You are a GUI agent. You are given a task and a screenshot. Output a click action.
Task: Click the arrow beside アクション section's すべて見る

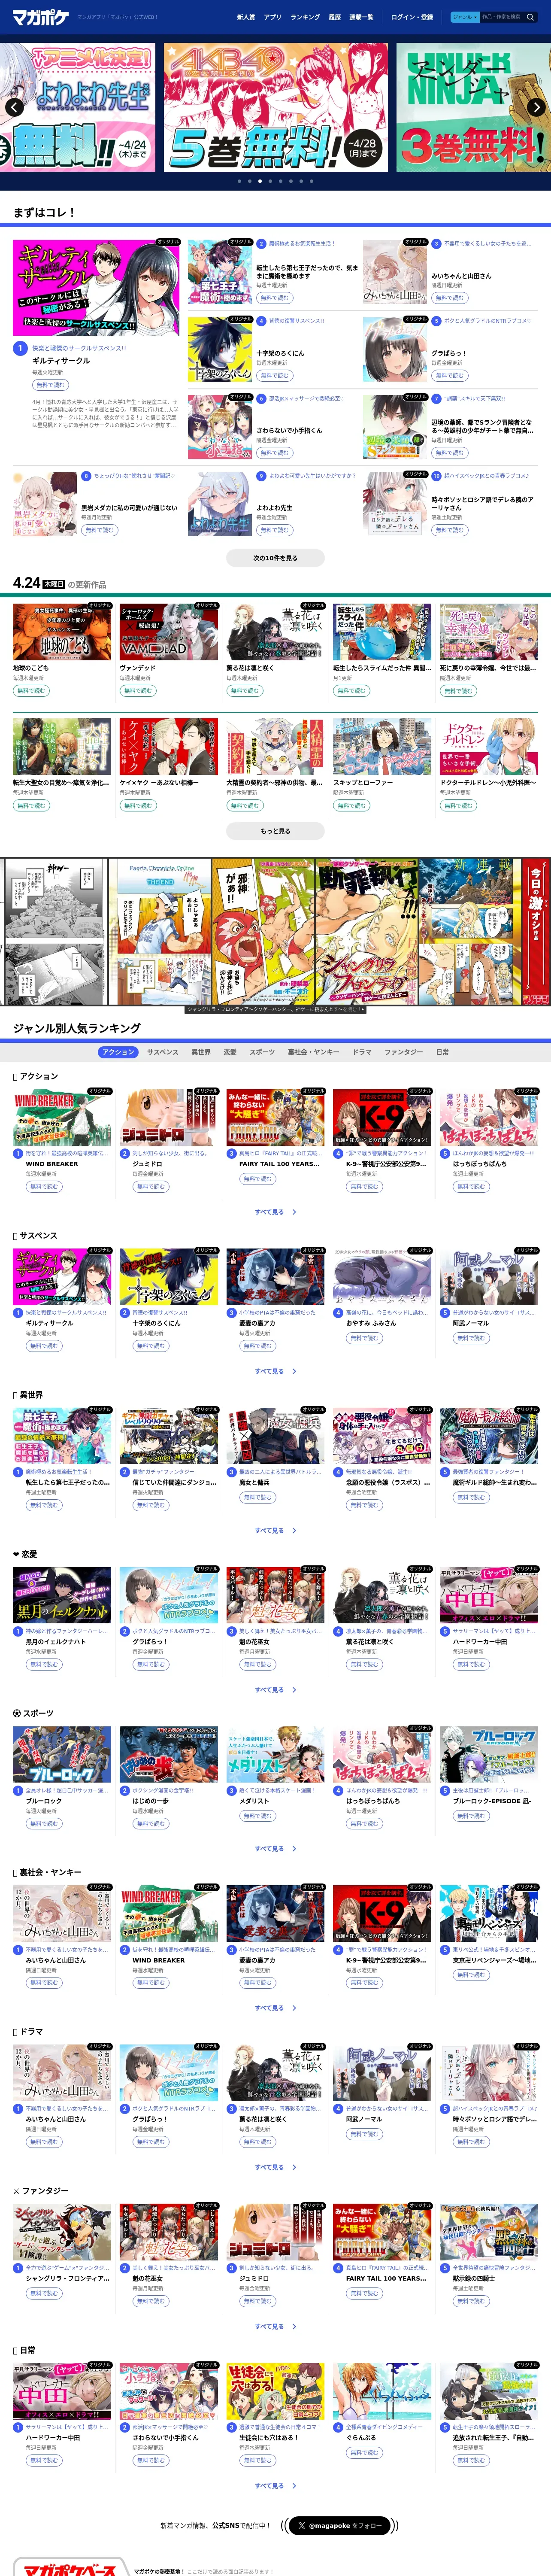pyautogui.click(x=293, y=1212)
